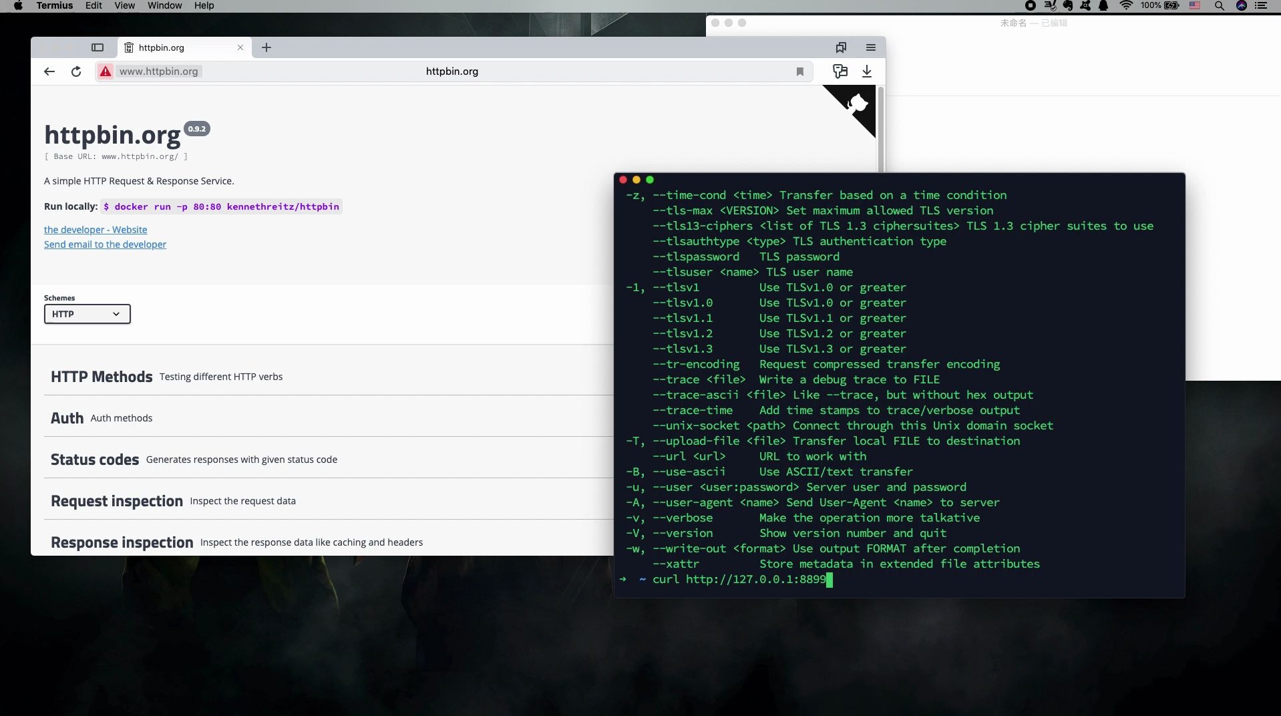Open the Help menu
Viewport: 1281px width, 716px height.
click(x=204, y=5)
